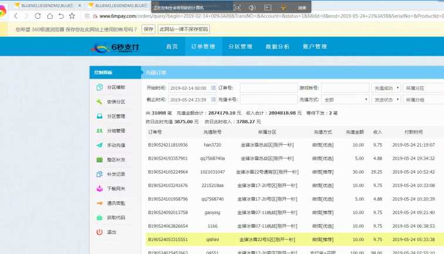Click the 下载网关 icon
The width and height of the screenshot is (444, 254).
99,188
